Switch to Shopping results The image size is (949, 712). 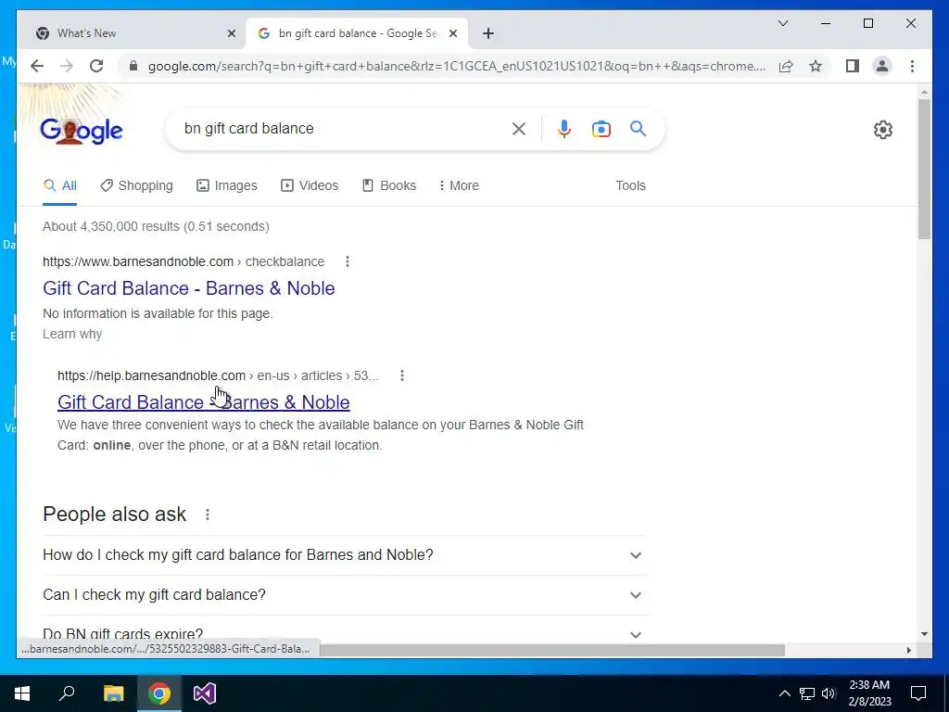tap(137, 185)
